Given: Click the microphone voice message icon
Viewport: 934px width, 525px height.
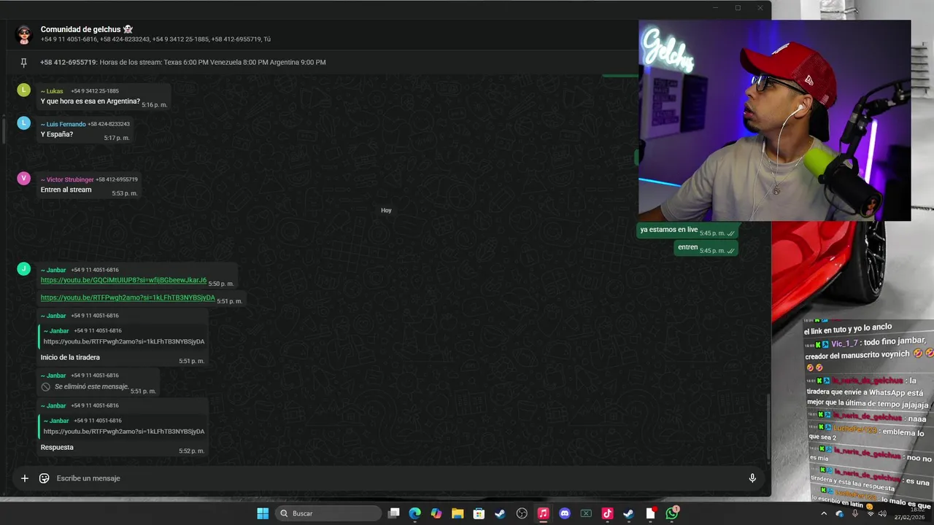Looking at the screenshot, I should tap(752, 478).
